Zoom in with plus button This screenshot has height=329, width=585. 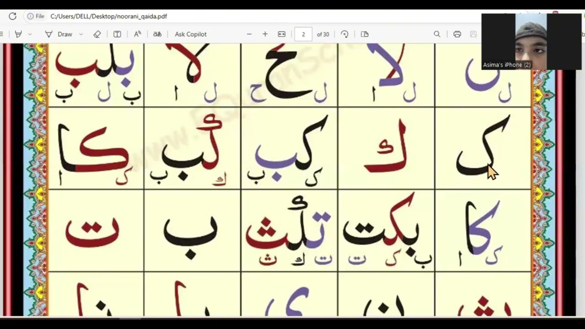[x=265, y=34]
